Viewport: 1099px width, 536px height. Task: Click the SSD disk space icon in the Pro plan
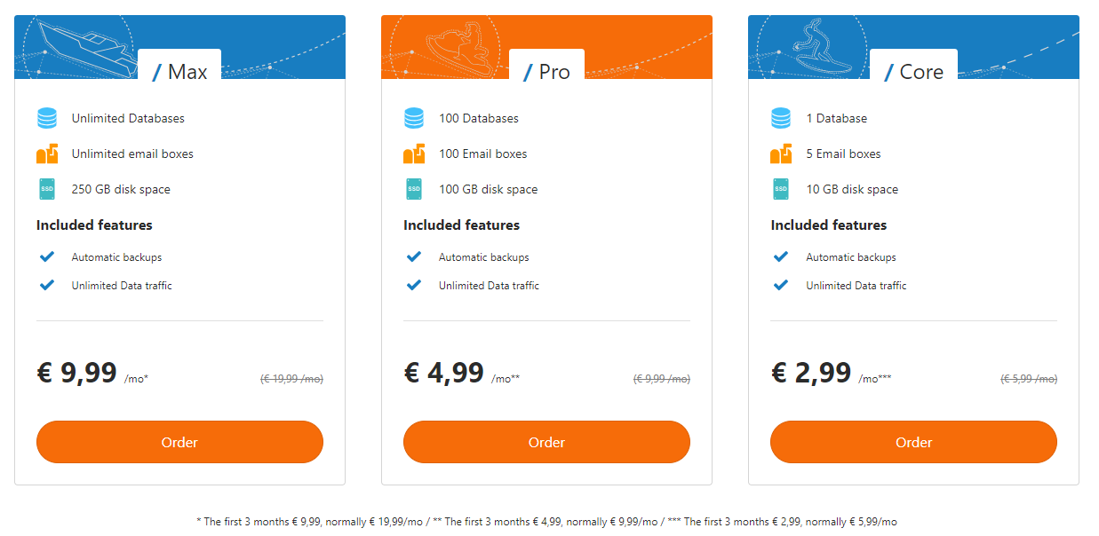coord(414,188)
